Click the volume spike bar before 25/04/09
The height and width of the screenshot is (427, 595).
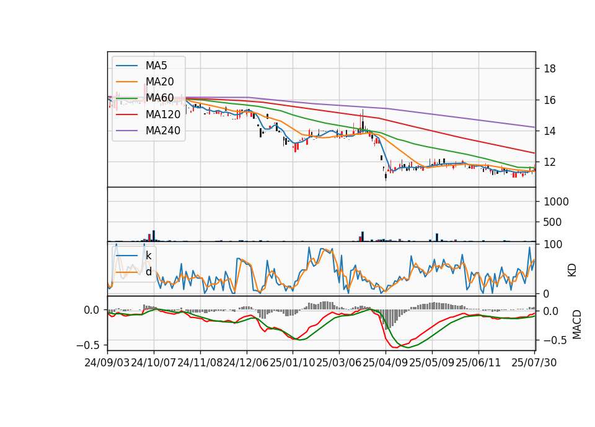[x=363, y=236]
